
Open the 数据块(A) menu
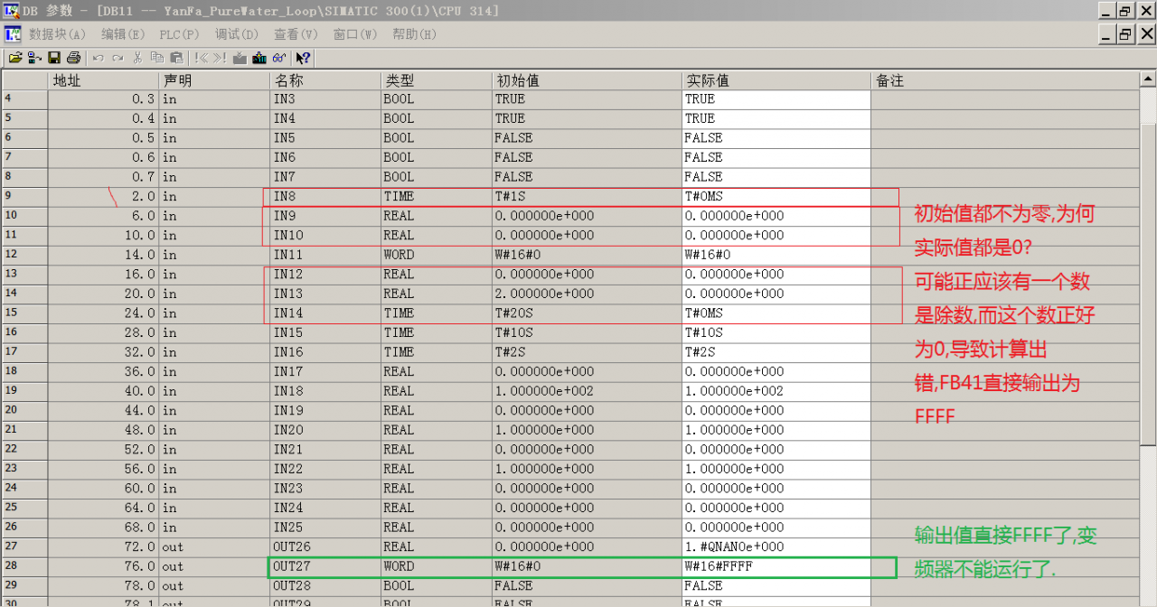[x=57, y=34]
